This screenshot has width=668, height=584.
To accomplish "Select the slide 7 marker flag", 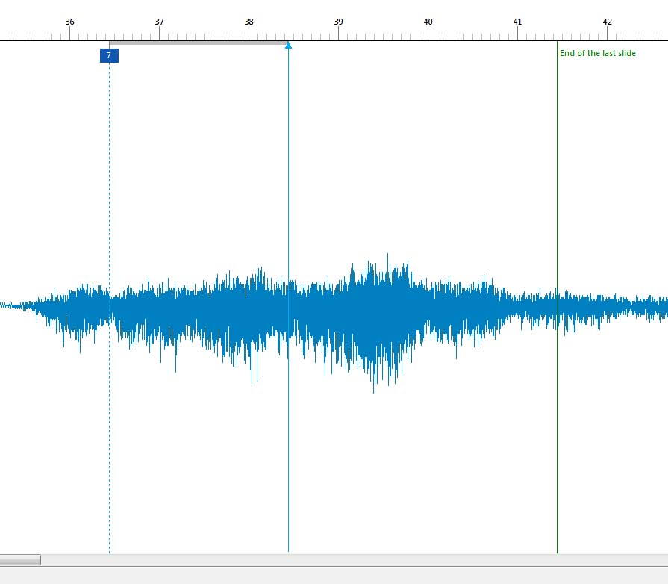I will [109, 55].
